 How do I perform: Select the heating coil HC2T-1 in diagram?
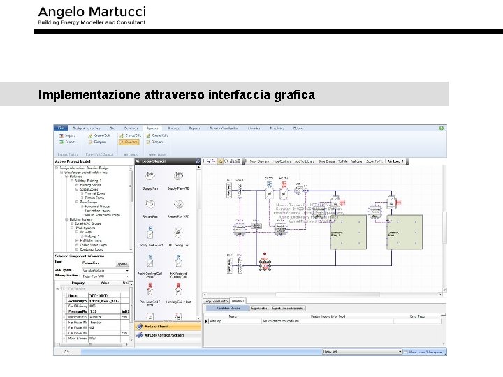(283, 192)
